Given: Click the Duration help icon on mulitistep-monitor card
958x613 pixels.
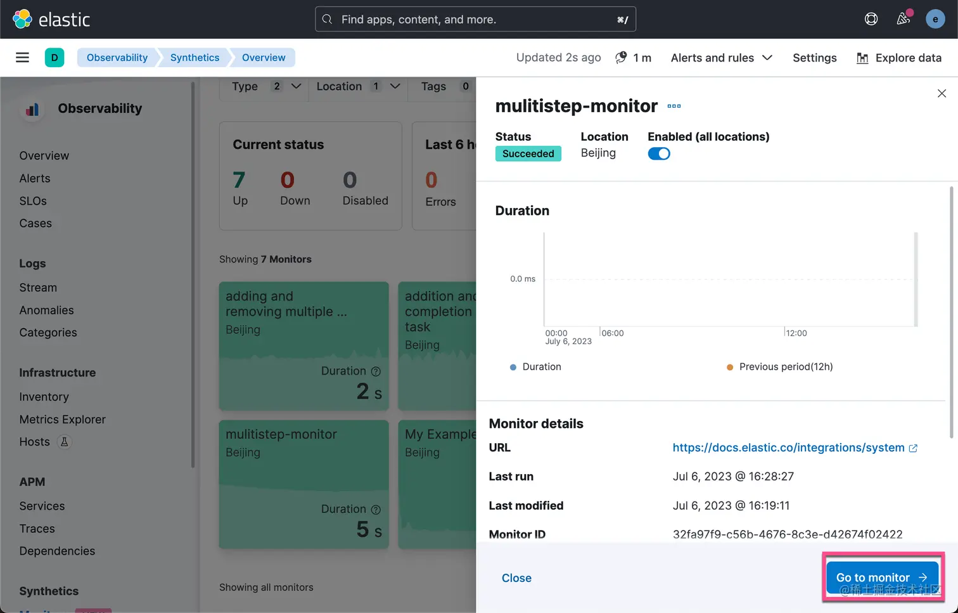Looking at the screenshot, I should pos(376,509).
